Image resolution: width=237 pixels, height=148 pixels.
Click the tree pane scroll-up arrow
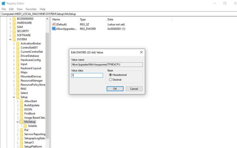tap(47, 19)
